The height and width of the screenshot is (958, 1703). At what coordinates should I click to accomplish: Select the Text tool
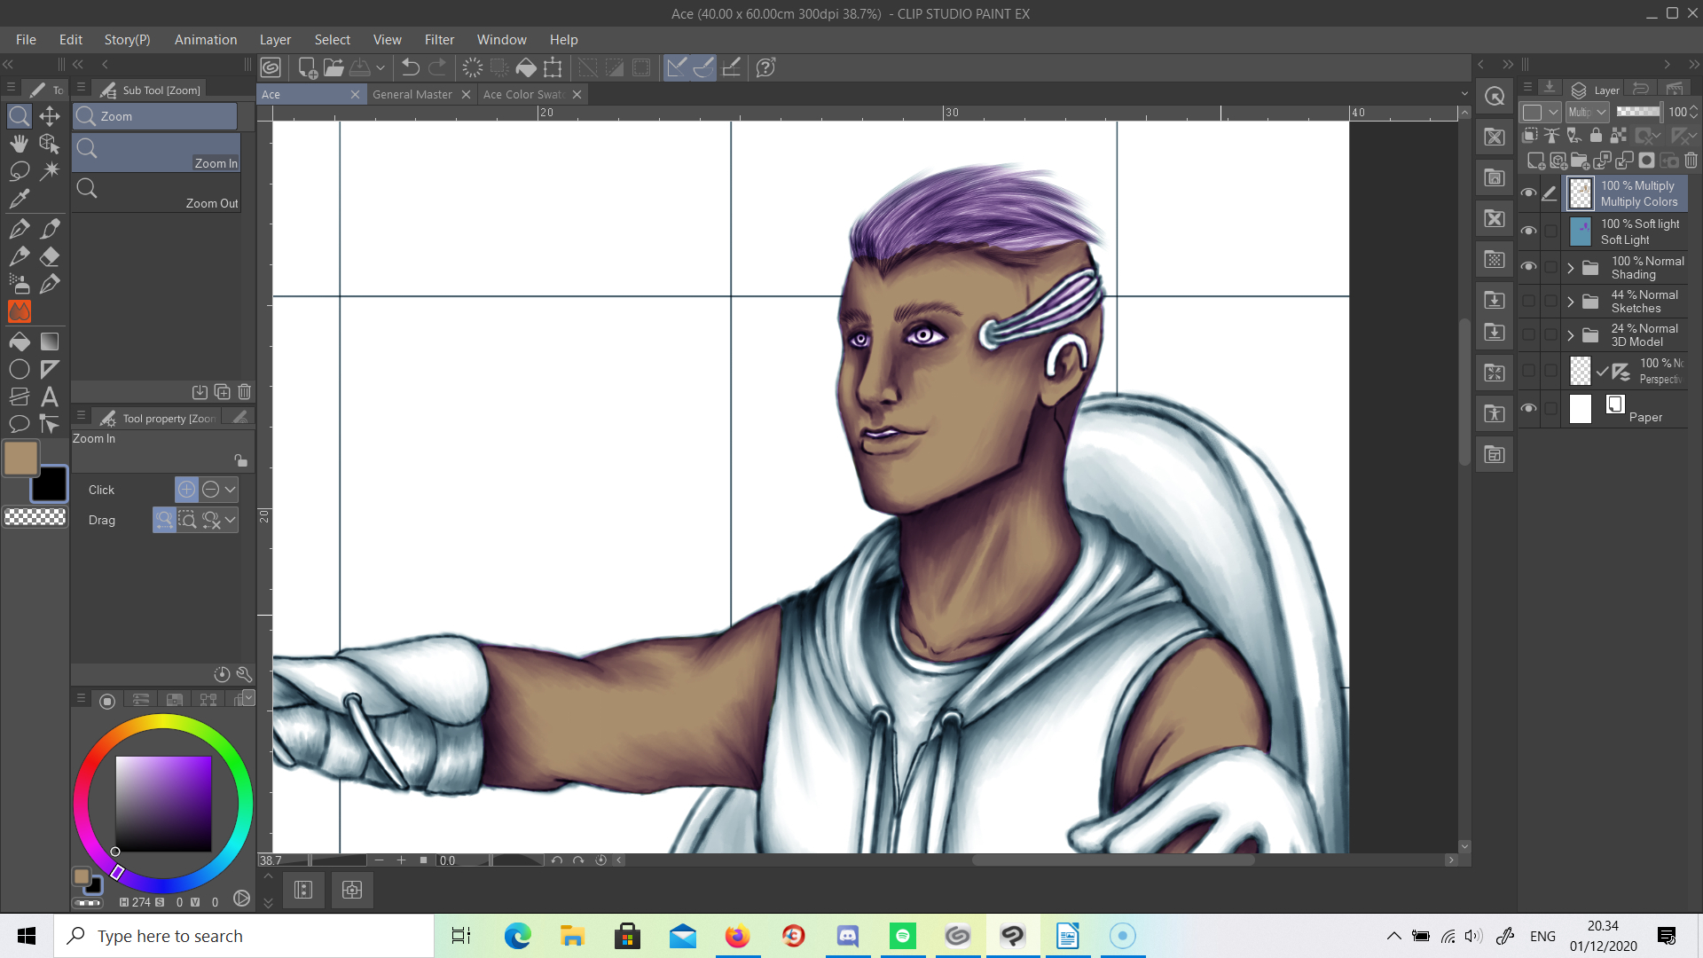tap(49, 397)
